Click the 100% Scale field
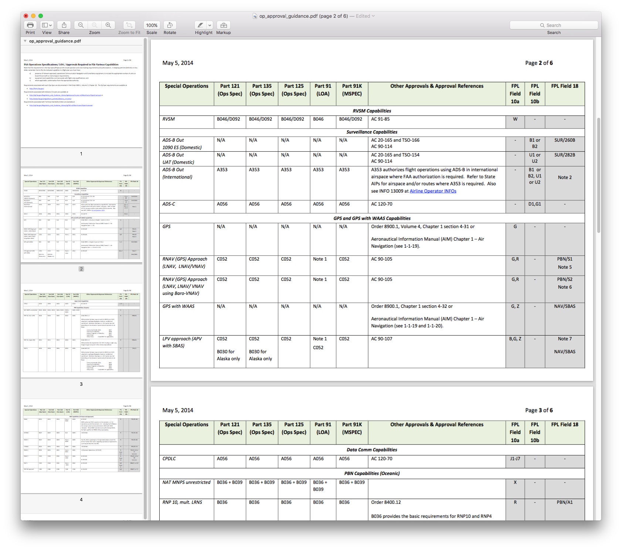This screenshot has width=622, height=550. point(152,25)
